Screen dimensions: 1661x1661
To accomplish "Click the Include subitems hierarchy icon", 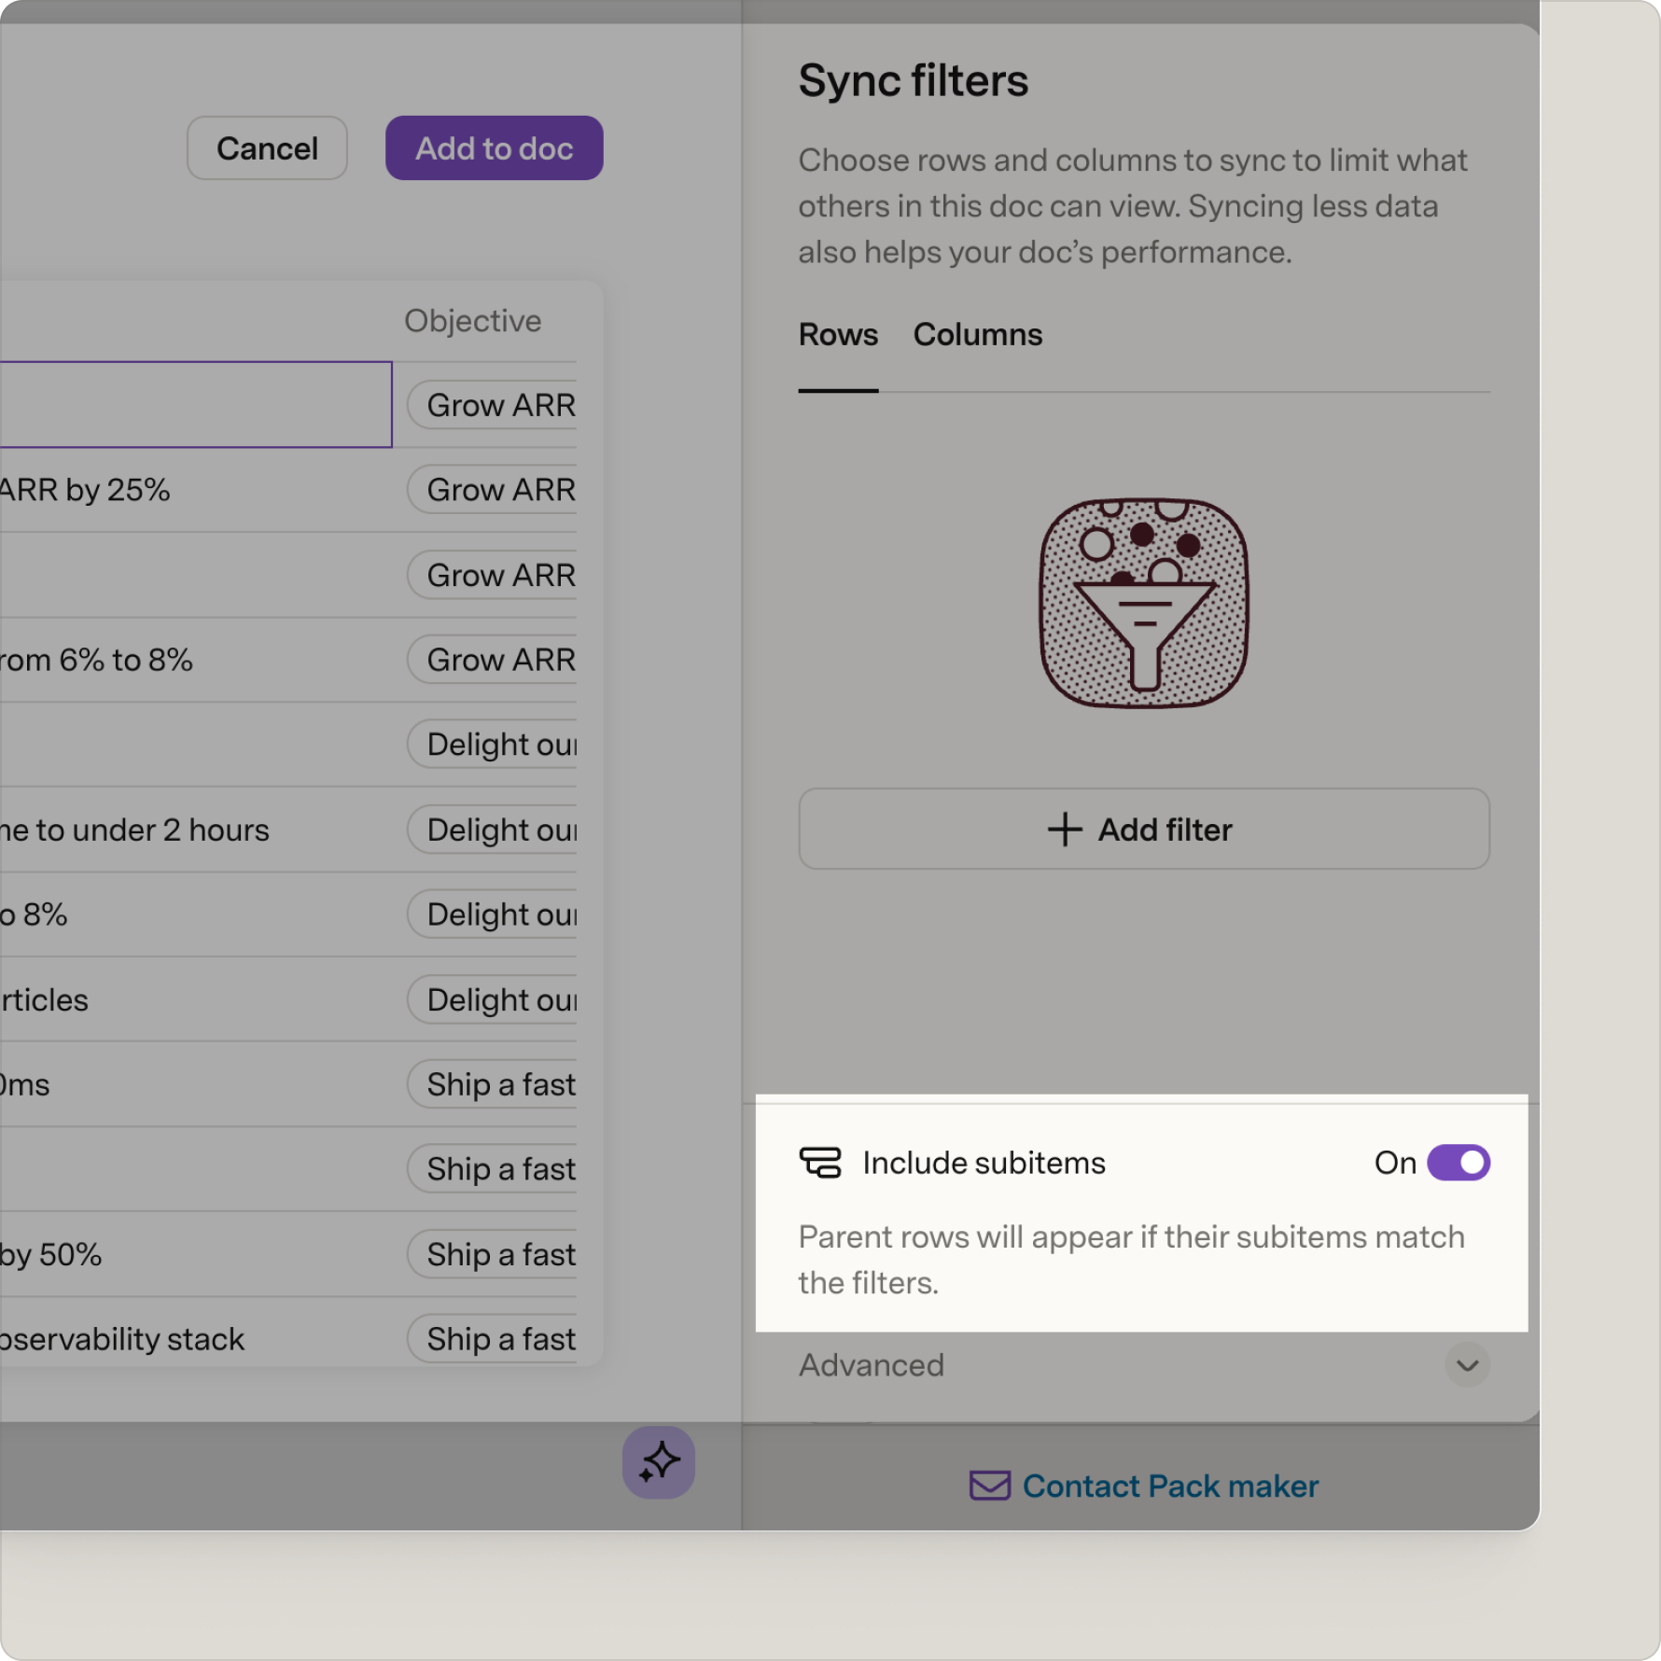I will tap(820, 1163).
